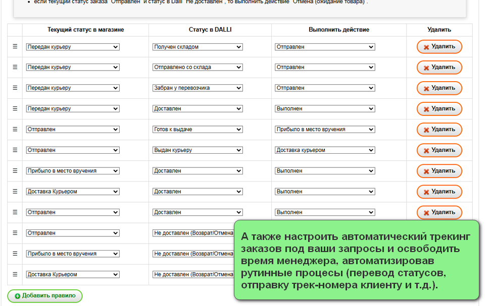The height and width of the screenshot is (306, 490).
Task: Delete the Передан курьеру / Доставлен rule
Action: (x=439, y=109)
